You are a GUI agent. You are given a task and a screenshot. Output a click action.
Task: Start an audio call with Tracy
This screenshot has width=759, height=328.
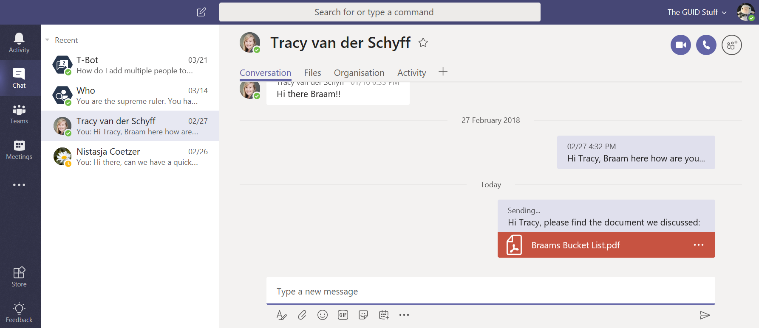coord(706,45)
